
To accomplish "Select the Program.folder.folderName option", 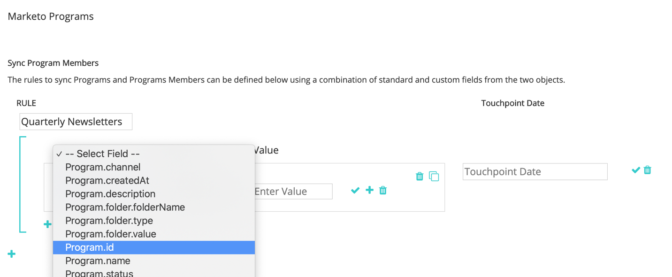I will pos(125,207).
